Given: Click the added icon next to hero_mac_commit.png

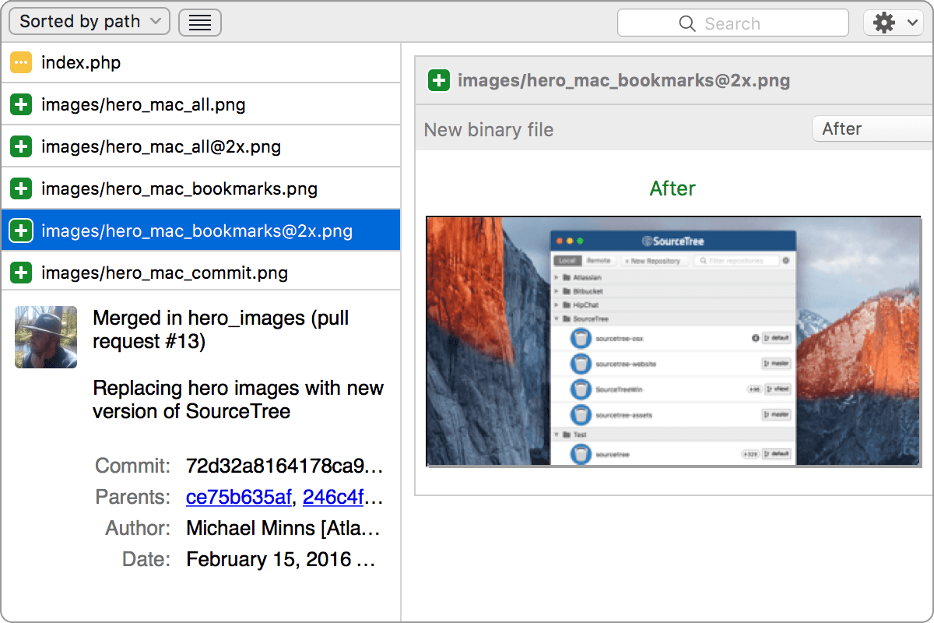Looking at the screenshot, I should tap(21, 272).
